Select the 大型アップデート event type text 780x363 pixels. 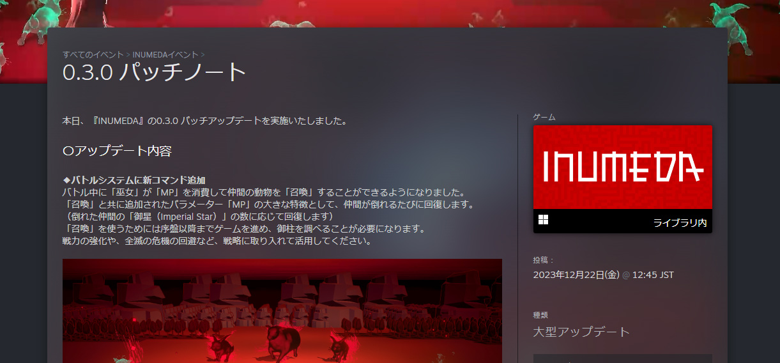click(x=581, y=332)
